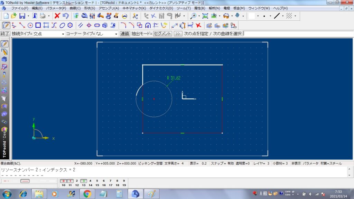Toggle layer 0 button
Image resolution: width=354 pixels, height=199 pixels.
(64, 181)
